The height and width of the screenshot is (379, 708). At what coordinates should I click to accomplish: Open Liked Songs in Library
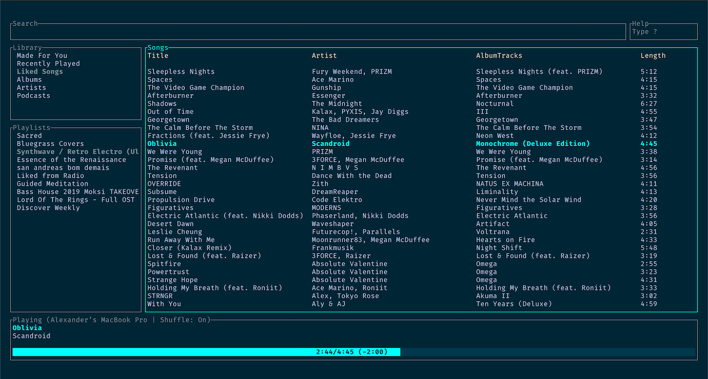[x=40, y=71]
